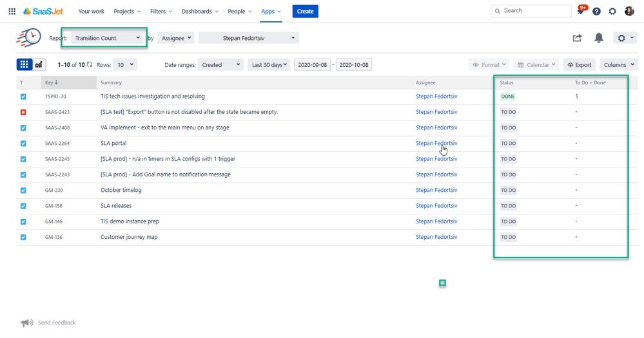The image size is (644, 338).
Task: Click task type icon for SAAS-2264
Action: [23, 143]
